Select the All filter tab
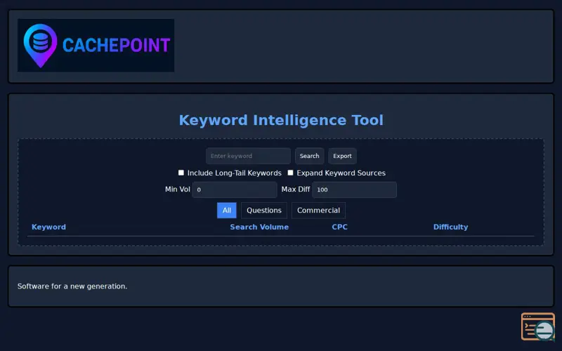Screen dimensions: 562x351 pyautogui.click(x=226, y=210)
